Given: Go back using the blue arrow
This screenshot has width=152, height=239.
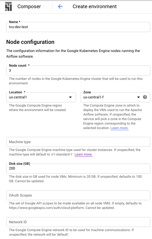Looking at the screenshot, I should click(60, 6).
